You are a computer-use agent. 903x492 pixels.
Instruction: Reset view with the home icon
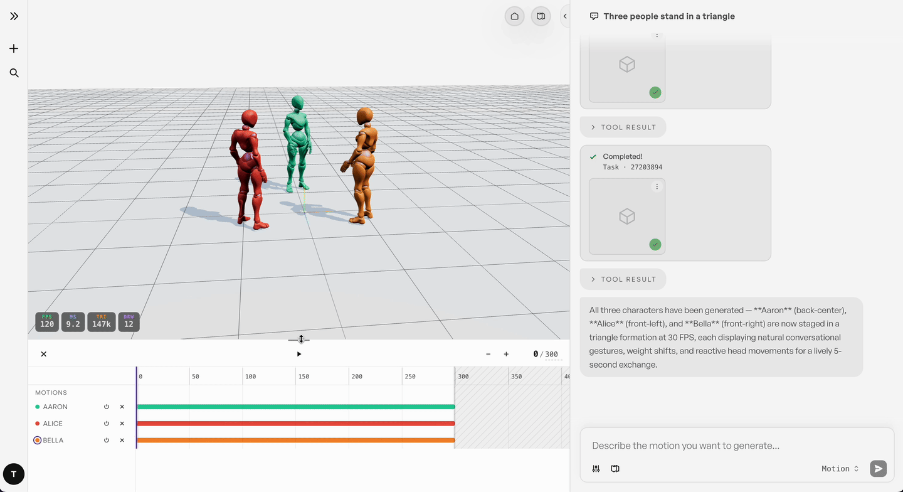pyautogui.click(x=515, y=16)
